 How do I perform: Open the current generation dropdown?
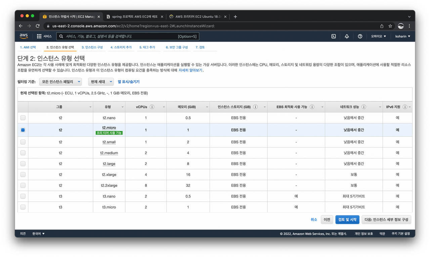101,82
